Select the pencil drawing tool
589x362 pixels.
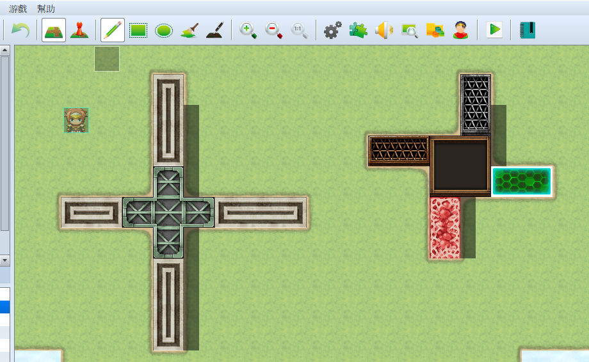113,30
